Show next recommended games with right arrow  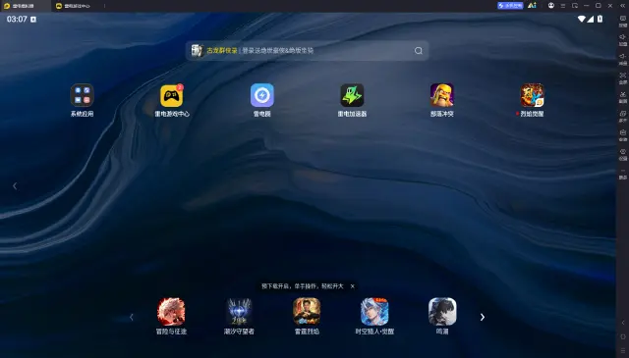click(483, 317)
